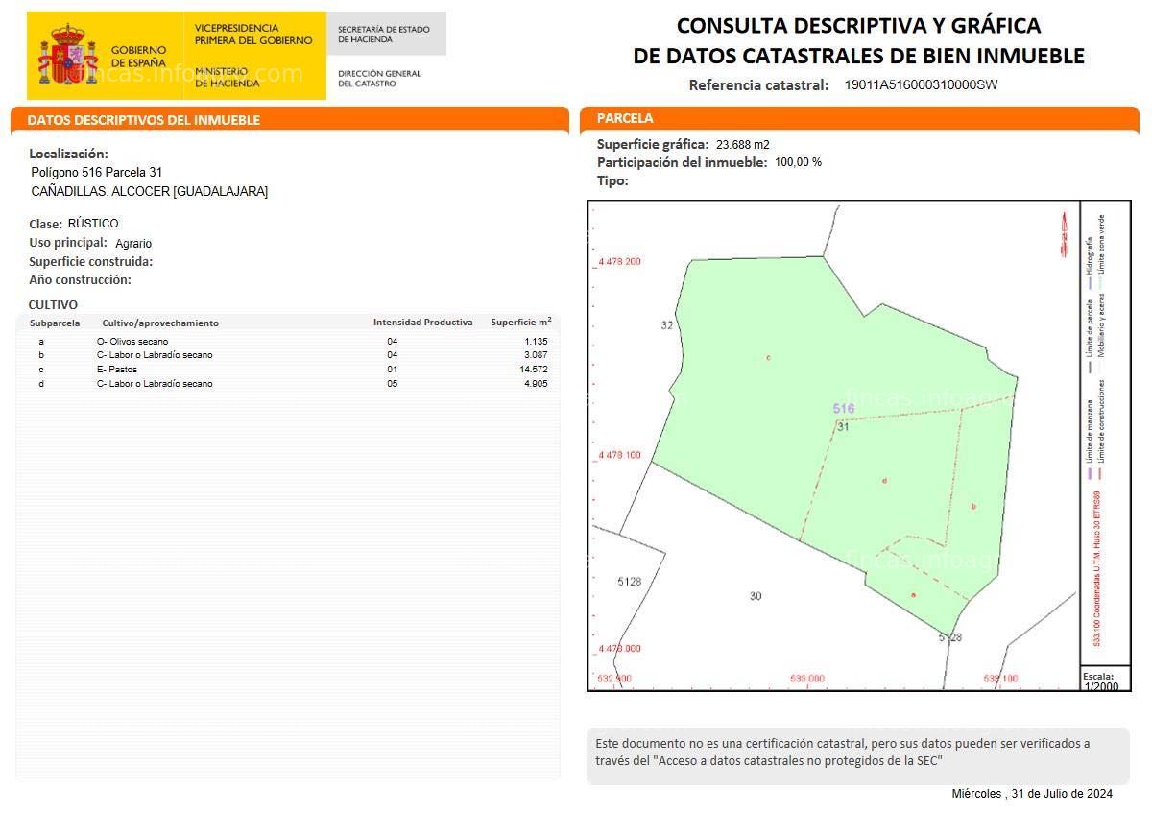The image size is (1152, 813).
Task: Click the '23.688 m2' graphic surface value
Action: [743, 145]
